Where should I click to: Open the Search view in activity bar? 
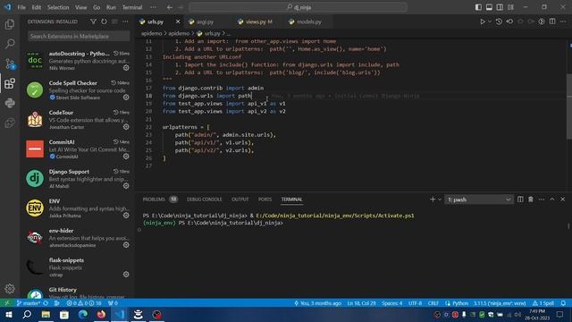[10, 44]
